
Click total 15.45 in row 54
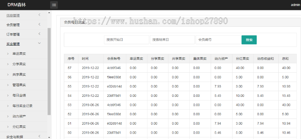point(286,95)
